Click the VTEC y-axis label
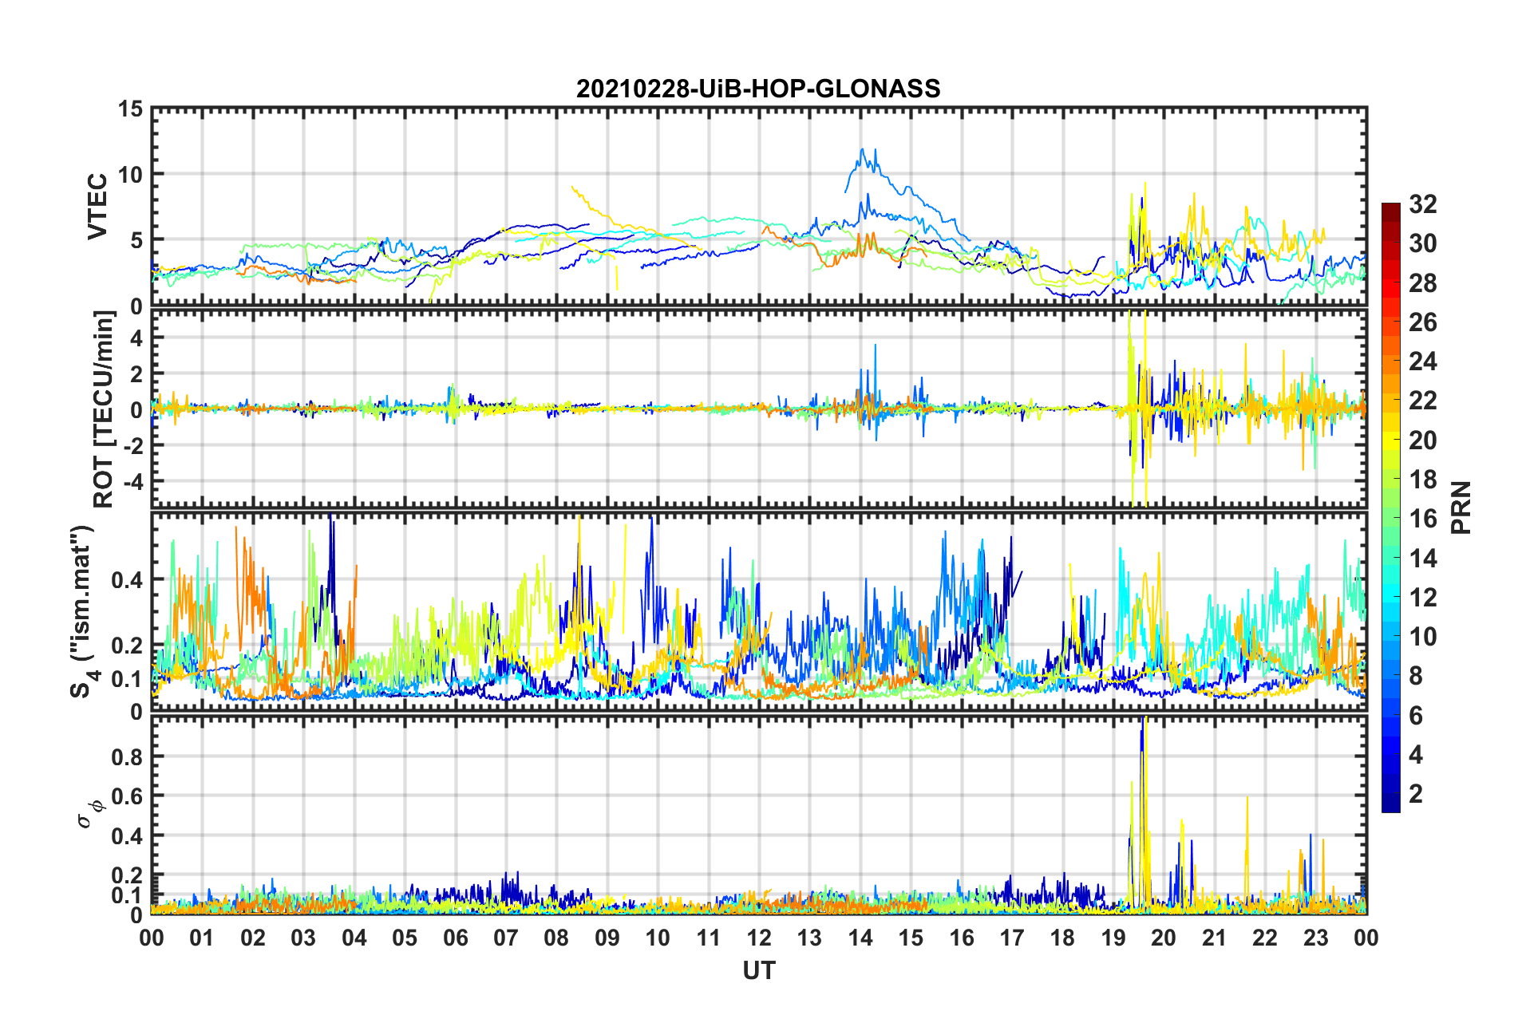The image size is (1518, 1015). (97, 206)
